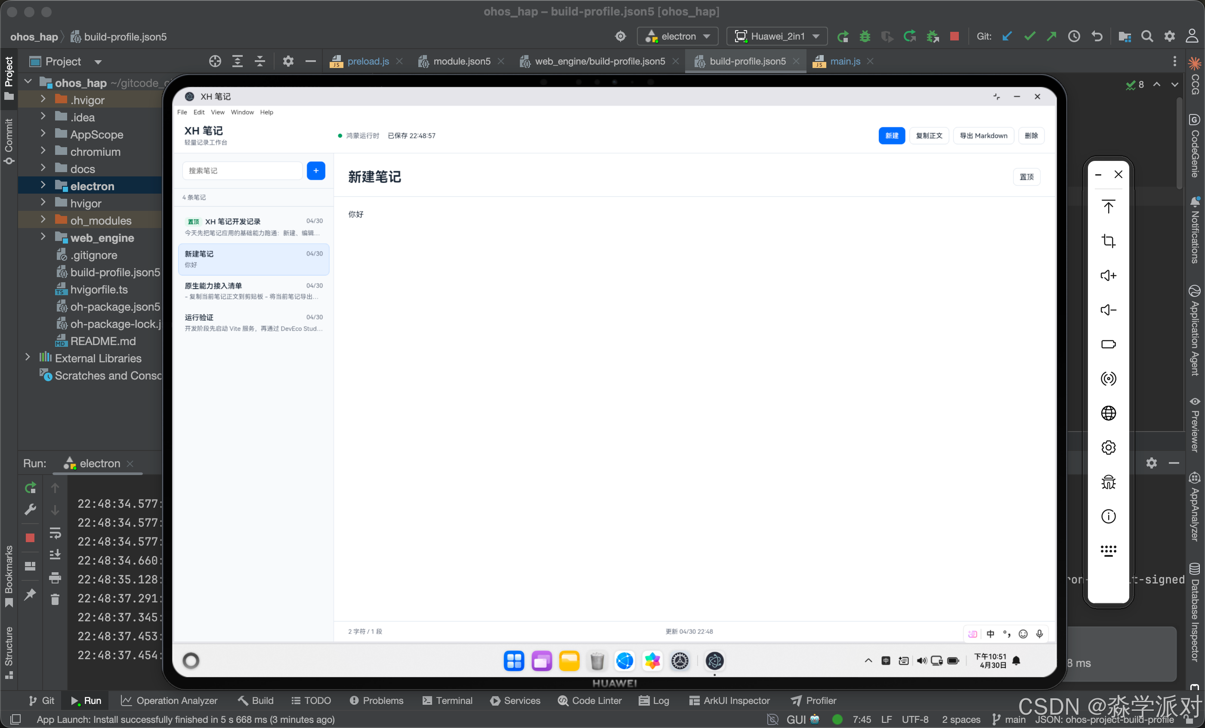Click the 导出 Markdown button
The height and width of the screenshot is (728, 1205).
tap(983, 136)
